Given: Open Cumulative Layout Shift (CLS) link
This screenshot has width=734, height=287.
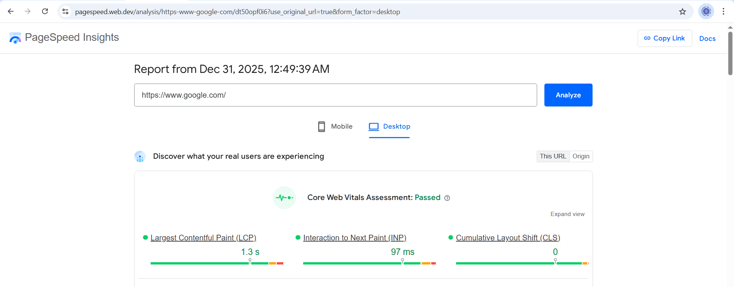Looking at the screenshot, I should point(508,238).
